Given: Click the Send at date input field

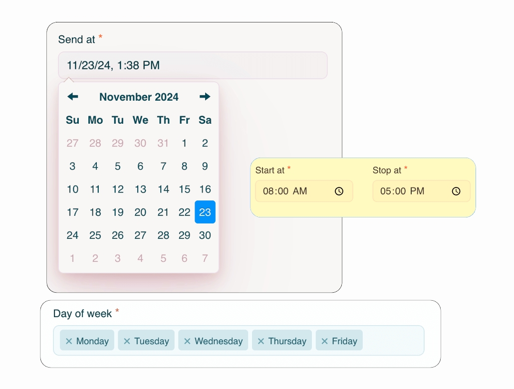Looking at the screenshot, I should 193,65.
